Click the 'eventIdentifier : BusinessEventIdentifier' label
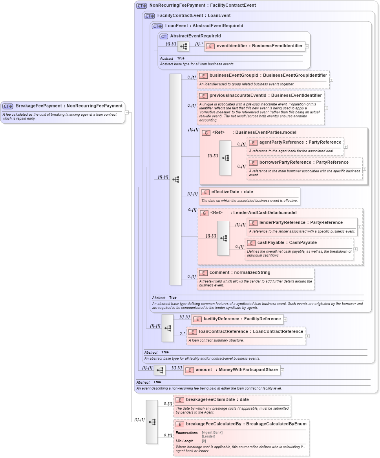 click(259, 46)
